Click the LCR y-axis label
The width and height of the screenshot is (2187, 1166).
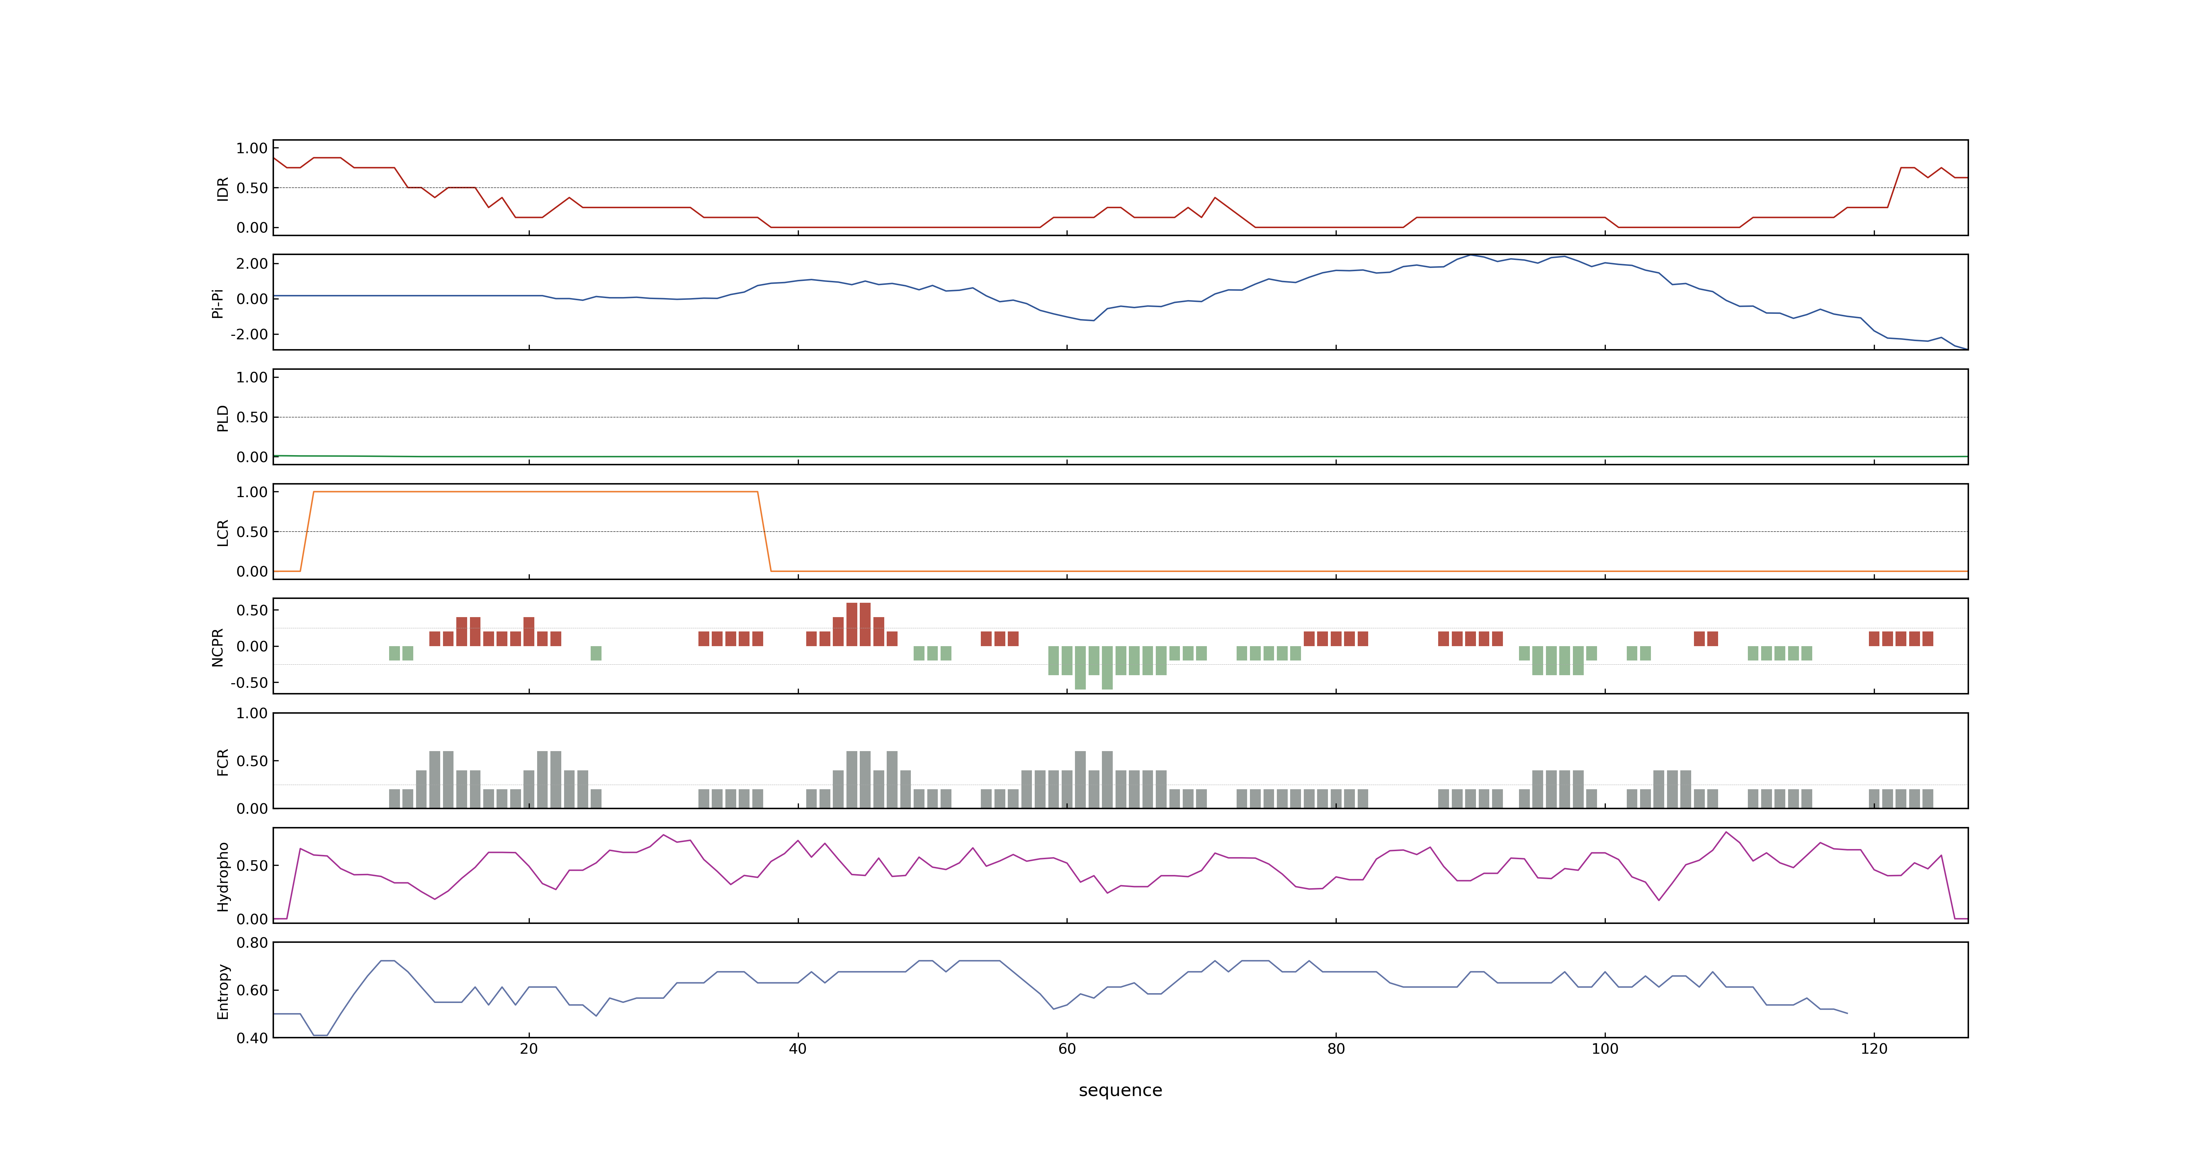pyautogui.click(x=223, y=533)
